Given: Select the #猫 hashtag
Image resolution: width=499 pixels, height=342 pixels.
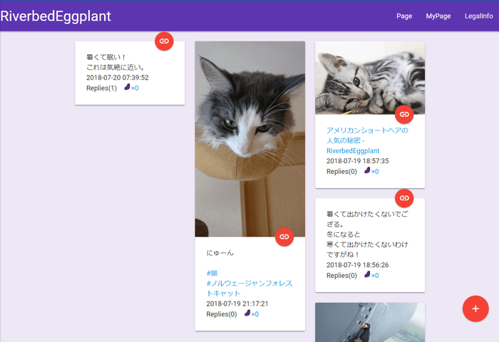Looking at the screenshot, I should (212, 273).
